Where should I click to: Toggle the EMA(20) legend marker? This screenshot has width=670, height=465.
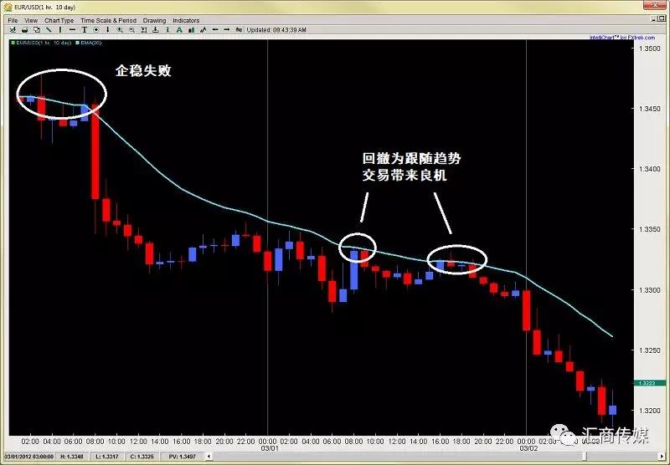pos(78,43)
